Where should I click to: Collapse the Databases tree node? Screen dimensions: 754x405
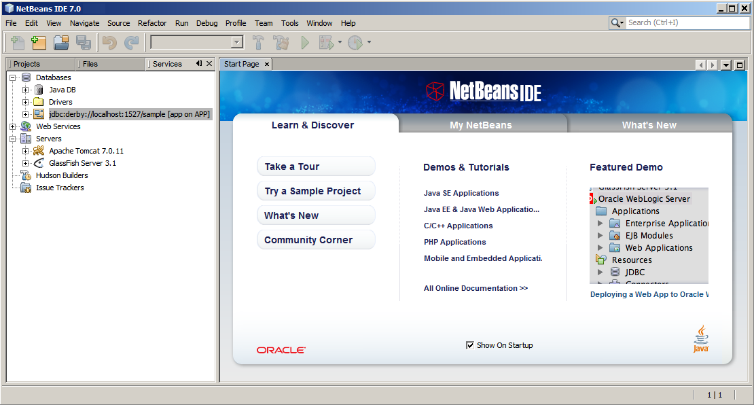coord(13,77)
